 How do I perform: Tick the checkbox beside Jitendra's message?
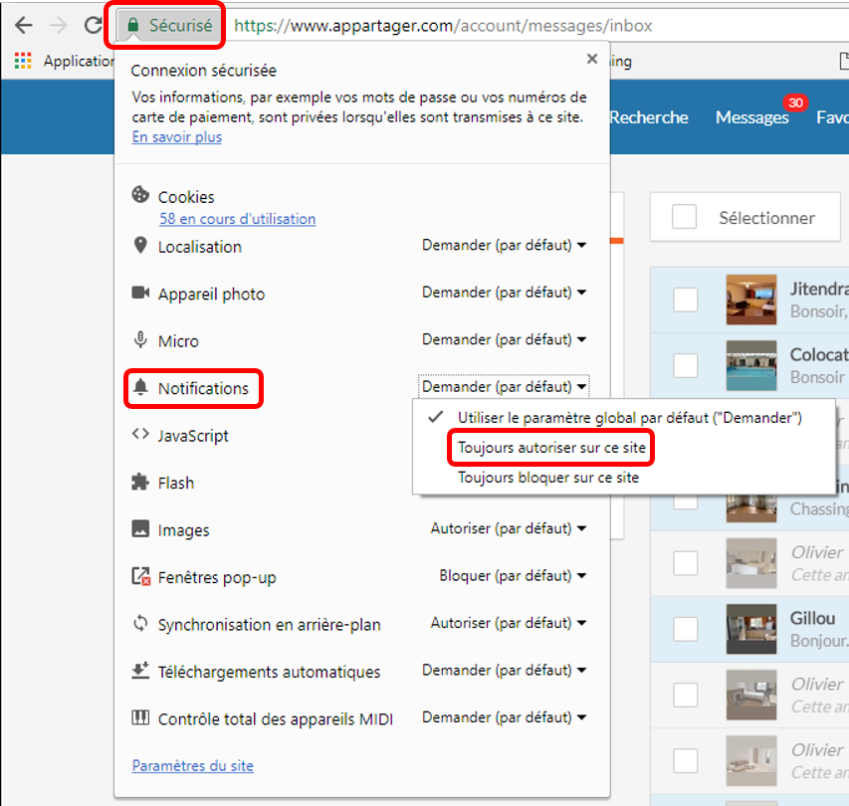686,300
